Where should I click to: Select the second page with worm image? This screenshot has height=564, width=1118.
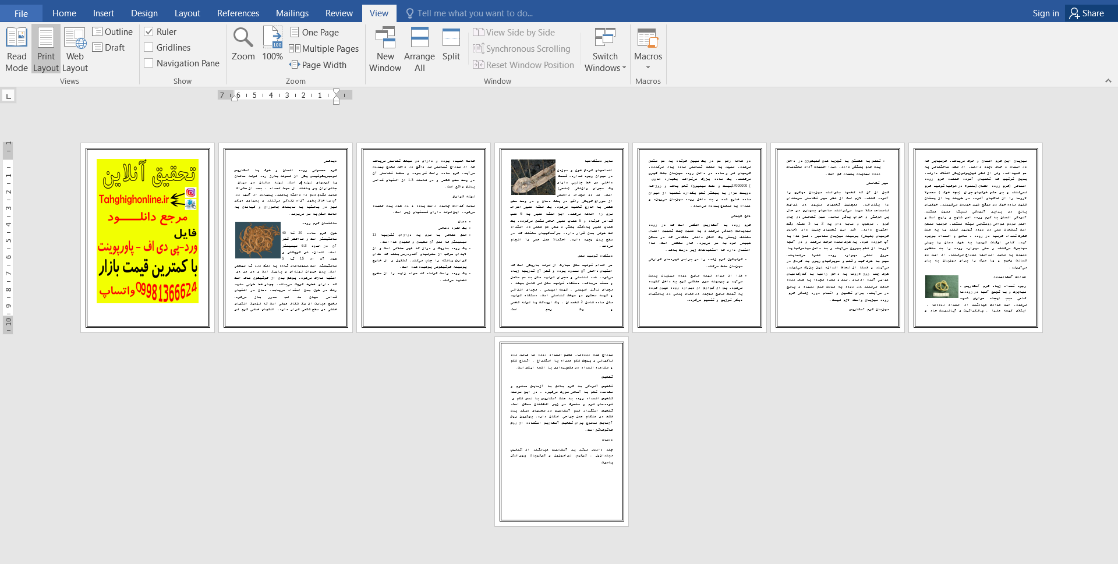pyautogui.click(x=285, y=237)
